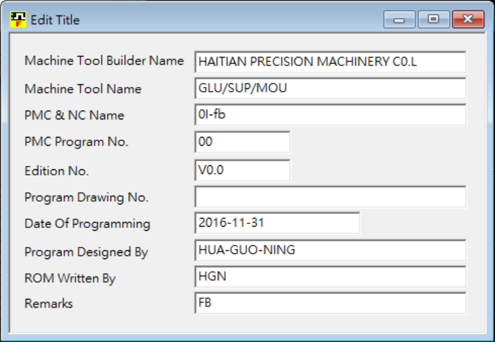Select the Date Of Programming field
This screenshot has width=495, height=342.
[277, 223]
